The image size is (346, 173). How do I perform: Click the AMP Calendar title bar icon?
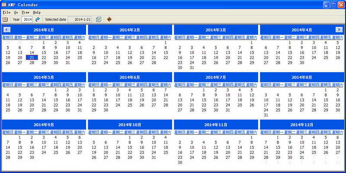point(4,5)
